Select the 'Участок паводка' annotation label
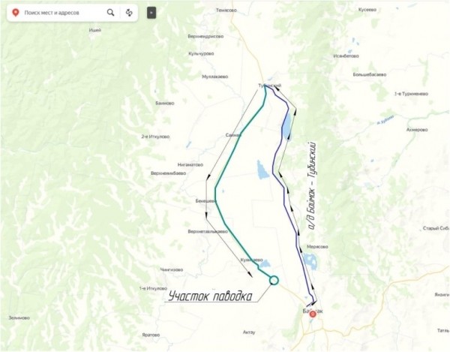Viewport: 450px width, 352px height. [210, 296]
